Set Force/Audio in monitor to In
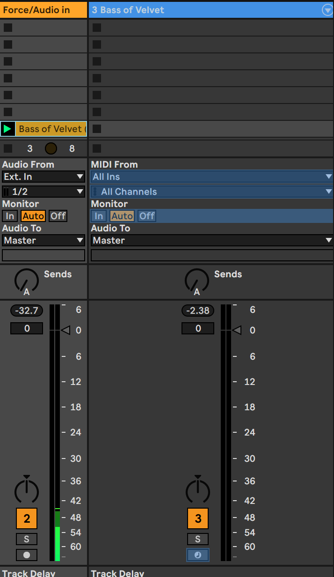 click(10, 216)
